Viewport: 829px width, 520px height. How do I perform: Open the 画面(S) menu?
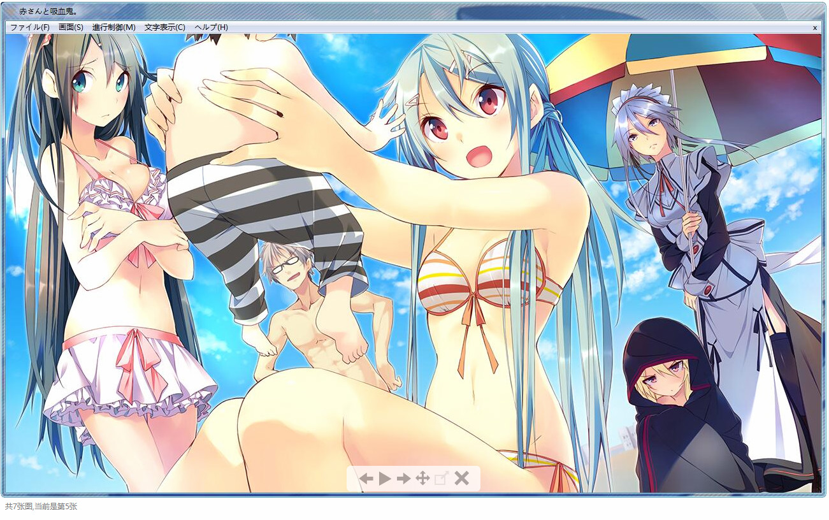point(71,27)
